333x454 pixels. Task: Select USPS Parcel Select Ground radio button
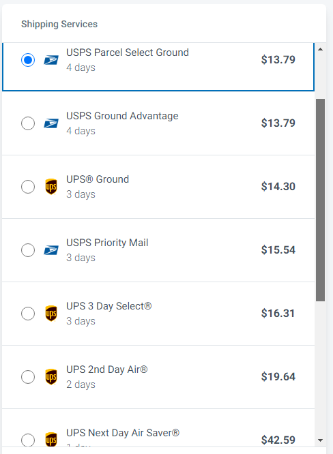[x=28, y=60]
